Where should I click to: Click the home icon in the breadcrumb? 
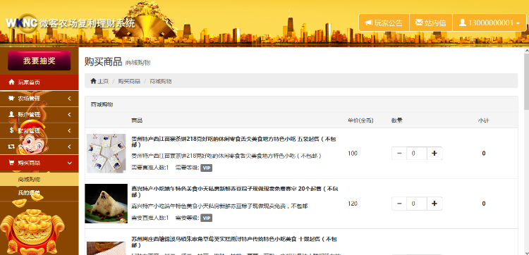93,81
